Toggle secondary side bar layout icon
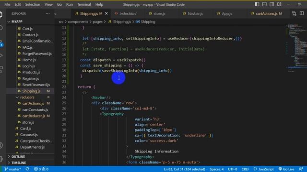 pos(272,4)
